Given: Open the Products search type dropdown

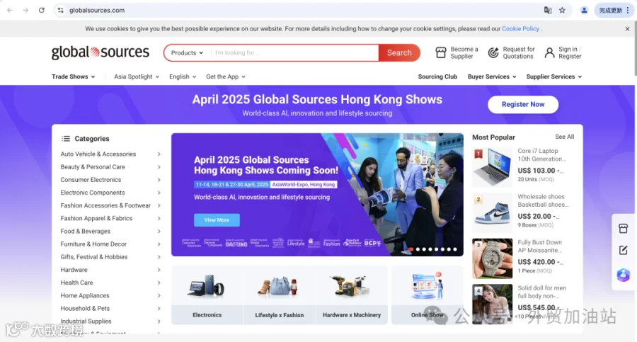Looking at the screenshot, I should coord(187,53).
